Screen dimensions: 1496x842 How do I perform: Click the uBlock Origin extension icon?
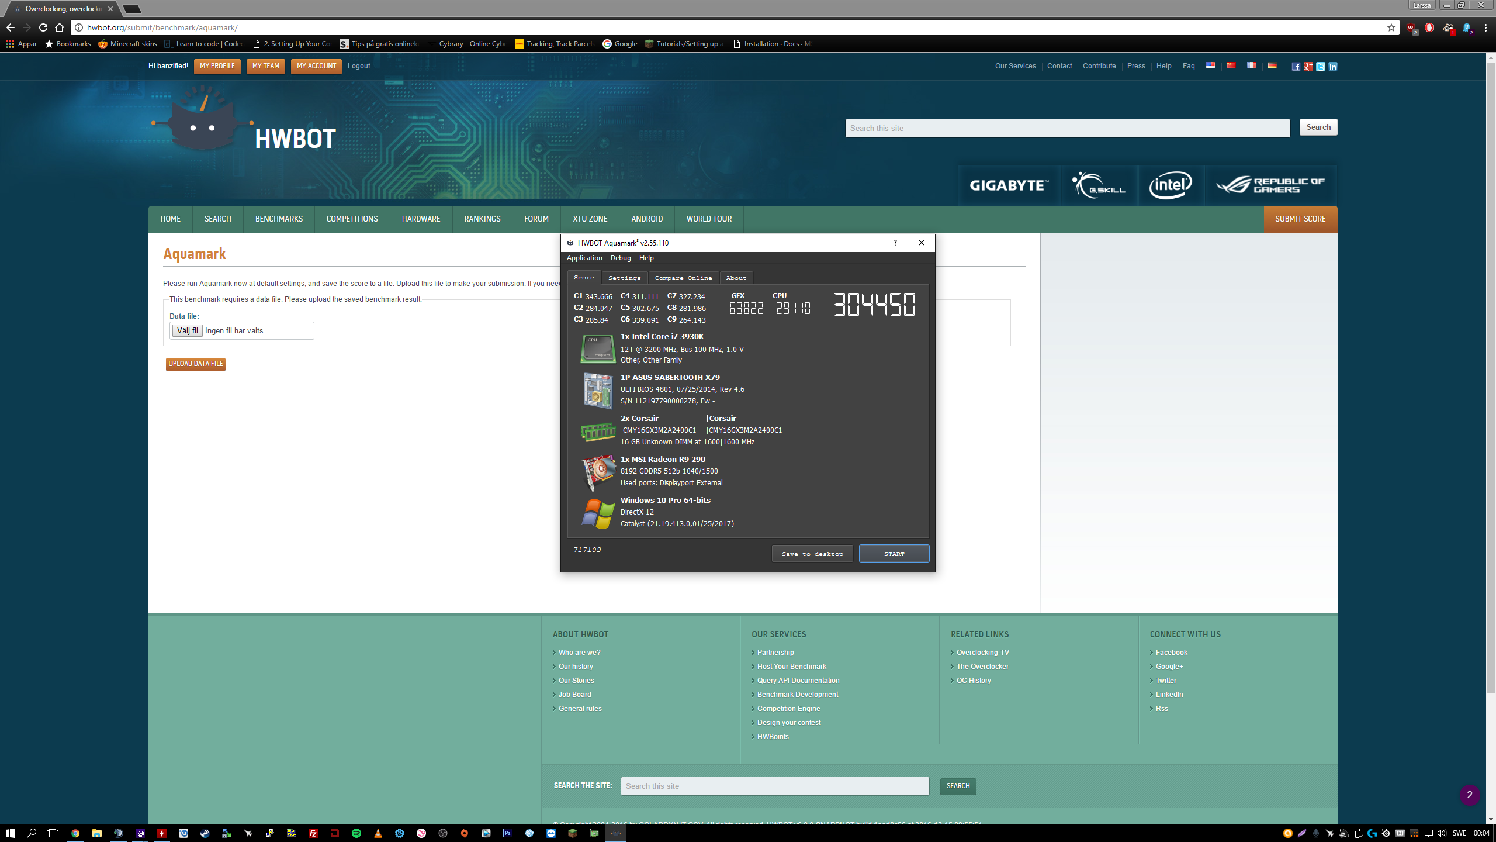1411,27
